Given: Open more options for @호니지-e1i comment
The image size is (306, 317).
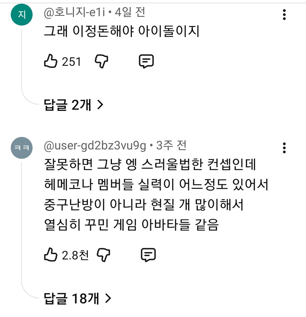Looking at the screenshot, I should tap(284, 15).
